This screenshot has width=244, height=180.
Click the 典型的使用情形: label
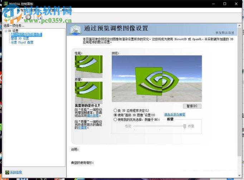pos(82,163)
